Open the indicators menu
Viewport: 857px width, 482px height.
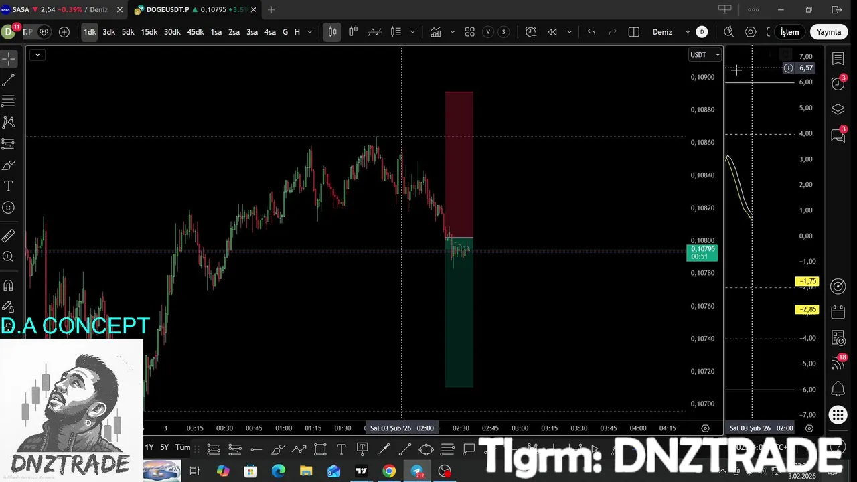click(436, 32)
